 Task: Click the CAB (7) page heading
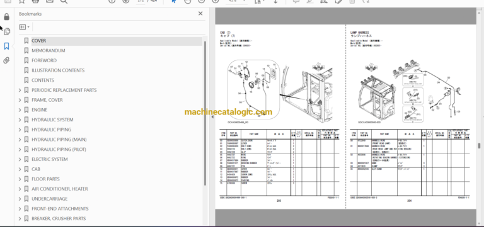(225, 32)
